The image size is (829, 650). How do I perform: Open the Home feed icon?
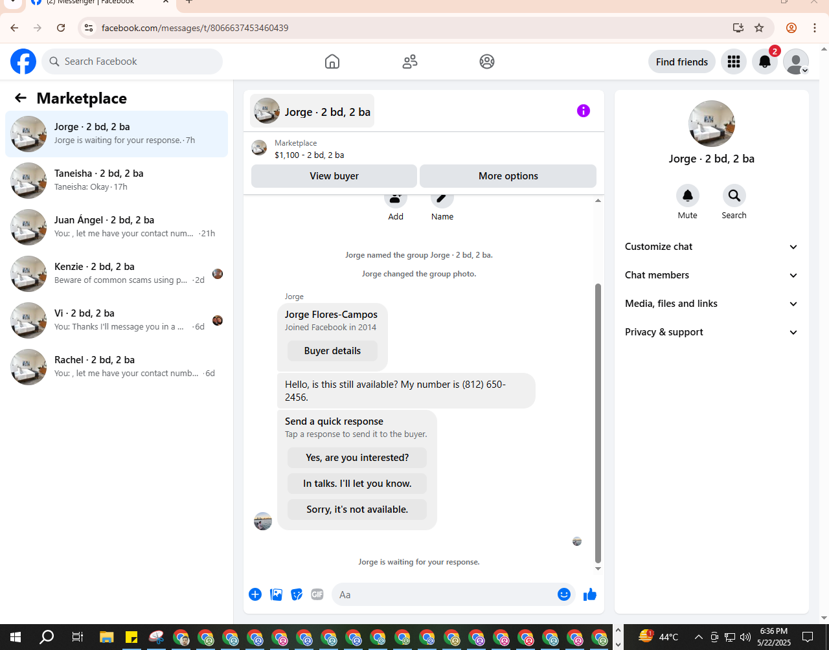(x=332, y=62)
